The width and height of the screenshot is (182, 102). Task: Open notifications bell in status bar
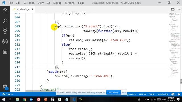click(x=179, y=94)
